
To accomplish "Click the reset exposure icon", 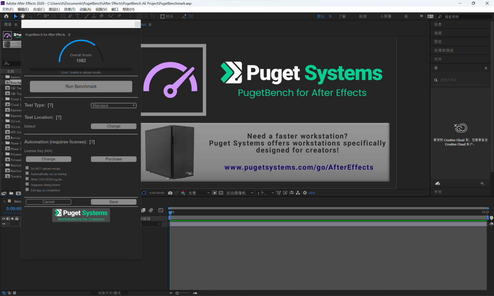I will (305, 193).
